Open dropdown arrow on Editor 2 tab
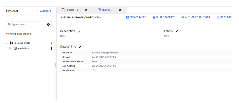The height and width of the screenshot is (103, 239). point(81,10)
